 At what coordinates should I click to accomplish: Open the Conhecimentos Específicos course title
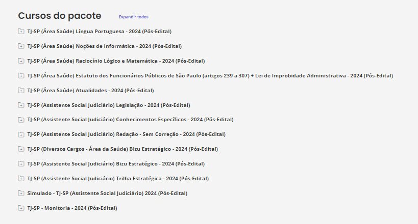click(130, 120)
